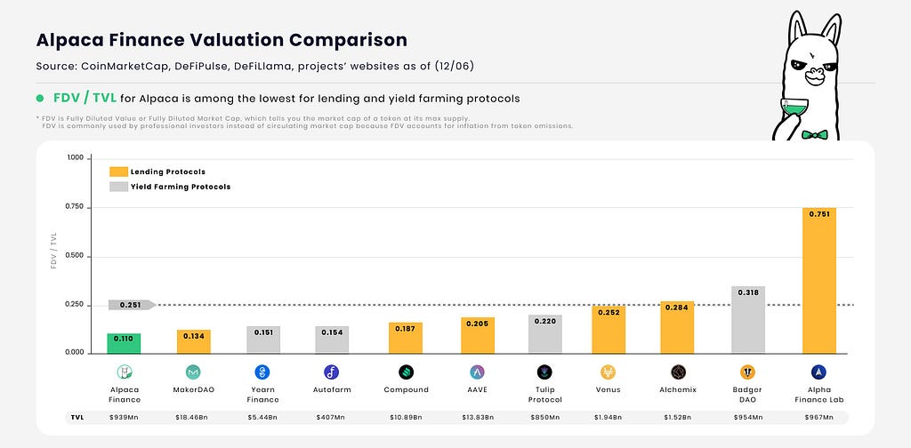Click the tall Alpha Finance Lab 0.751 bar
911x448 pixels.
click(x=819, y=280)
